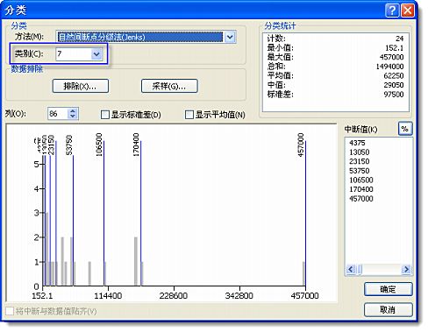Toggle the percent break values button
This screenshot has width=428, height=332.
click(405, 129)
